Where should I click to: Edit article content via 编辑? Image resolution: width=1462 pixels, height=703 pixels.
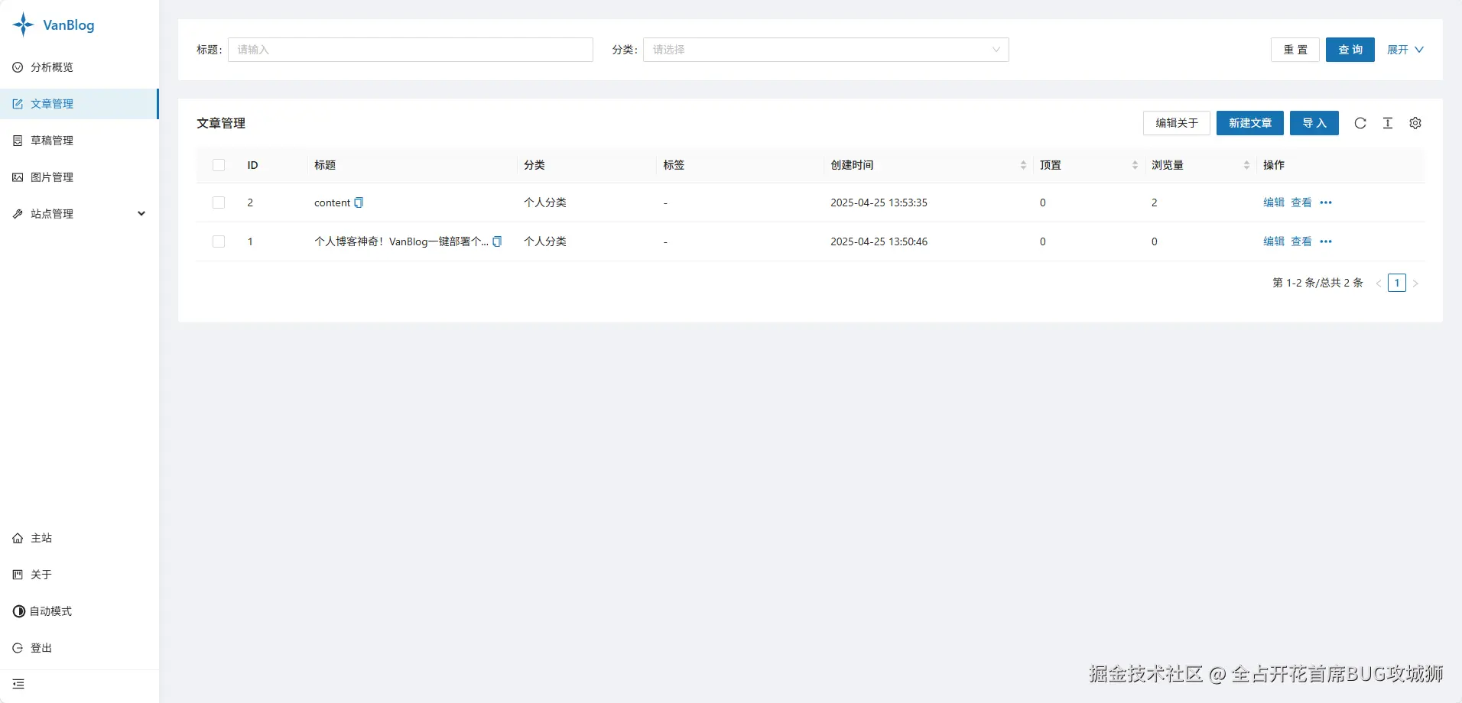[x=1274, y=202]
